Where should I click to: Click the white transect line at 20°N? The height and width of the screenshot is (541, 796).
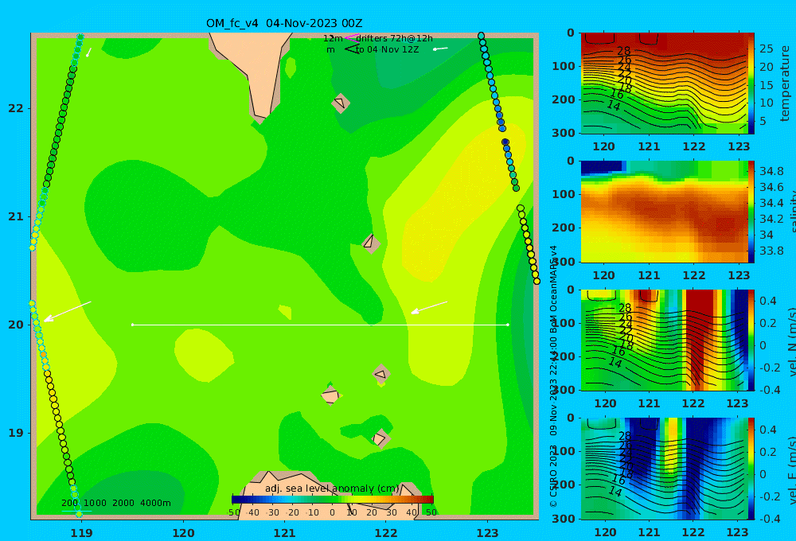click(x=320, y=325)
